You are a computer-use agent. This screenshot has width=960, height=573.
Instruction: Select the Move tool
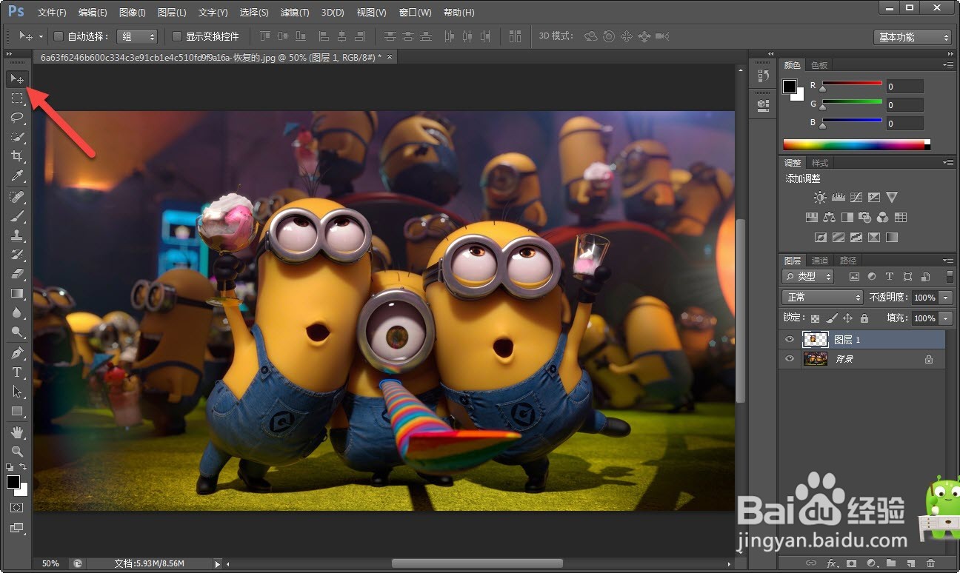pos(17,78)
